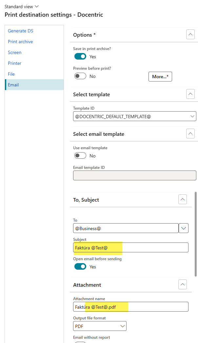Screen dimensions: 198x343
Task: Open the File destination tab
Action: click(x=11, y=74)
